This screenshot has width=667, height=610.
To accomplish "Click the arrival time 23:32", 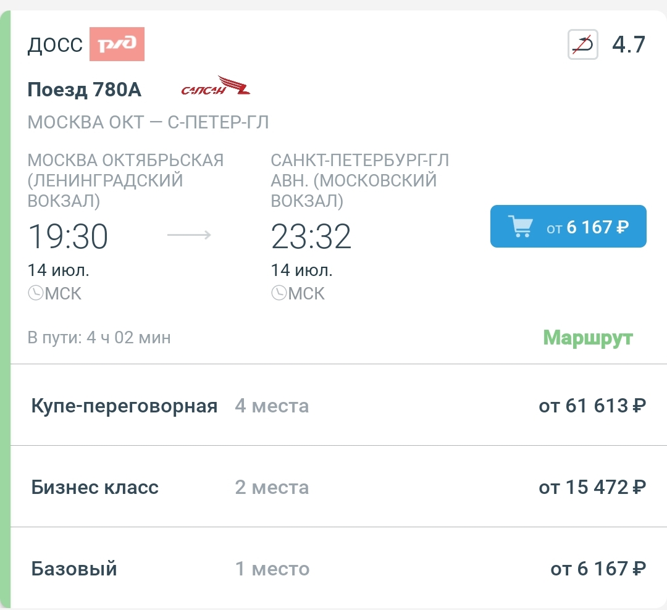I will (311, 236).
